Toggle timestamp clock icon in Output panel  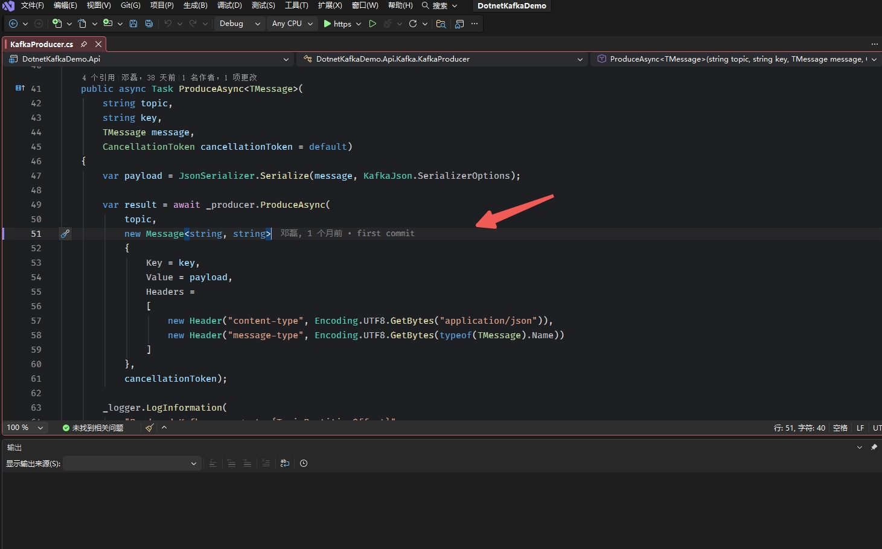tap(304, 463)
